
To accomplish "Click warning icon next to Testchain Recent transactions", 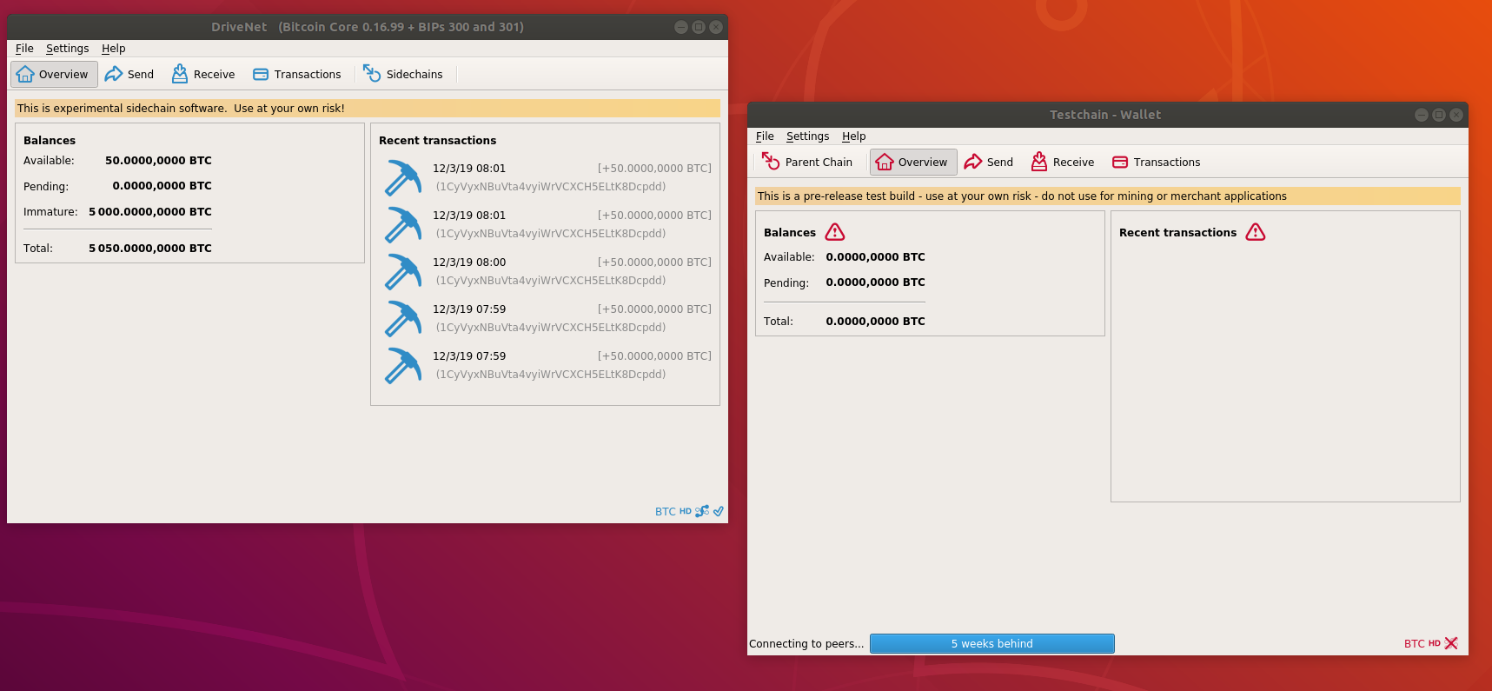I will 1256,232.
